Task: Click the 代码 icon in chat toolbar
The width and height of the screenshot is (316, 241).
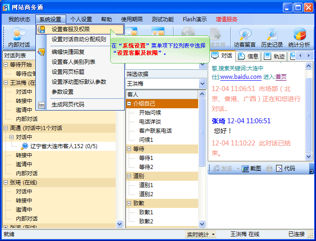Action: (285, 168)
